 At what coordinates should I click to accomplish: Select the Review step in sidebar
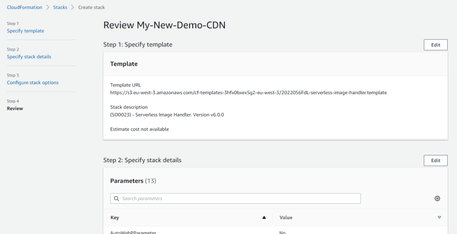pos(15,109)
